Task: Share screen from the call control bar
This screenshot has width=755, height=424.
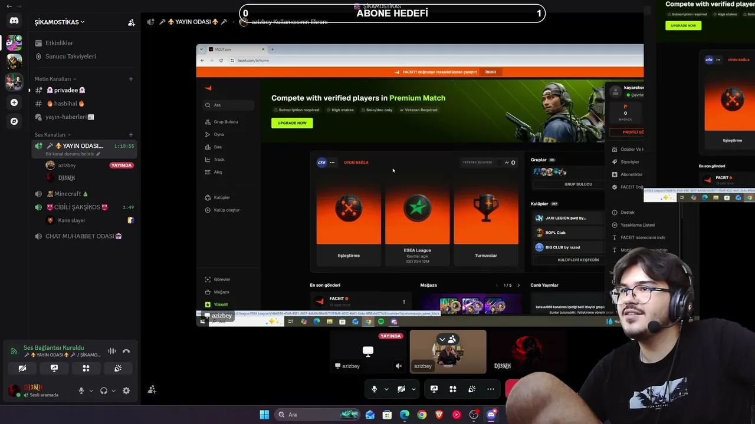Action: click(x=434, y=389)
